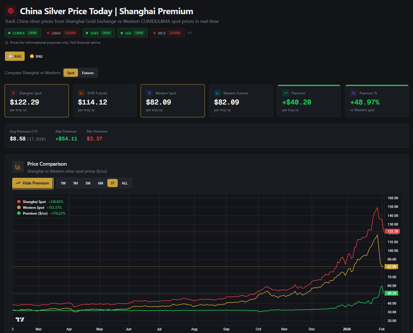Screen dimensions: 413x333
Task: Click the green status dot for SGE
Action: 122,33
